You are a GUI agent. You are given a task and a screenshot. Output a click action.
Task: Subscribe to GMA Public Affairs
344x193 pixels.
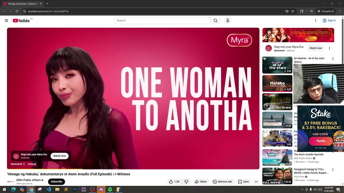56,182
